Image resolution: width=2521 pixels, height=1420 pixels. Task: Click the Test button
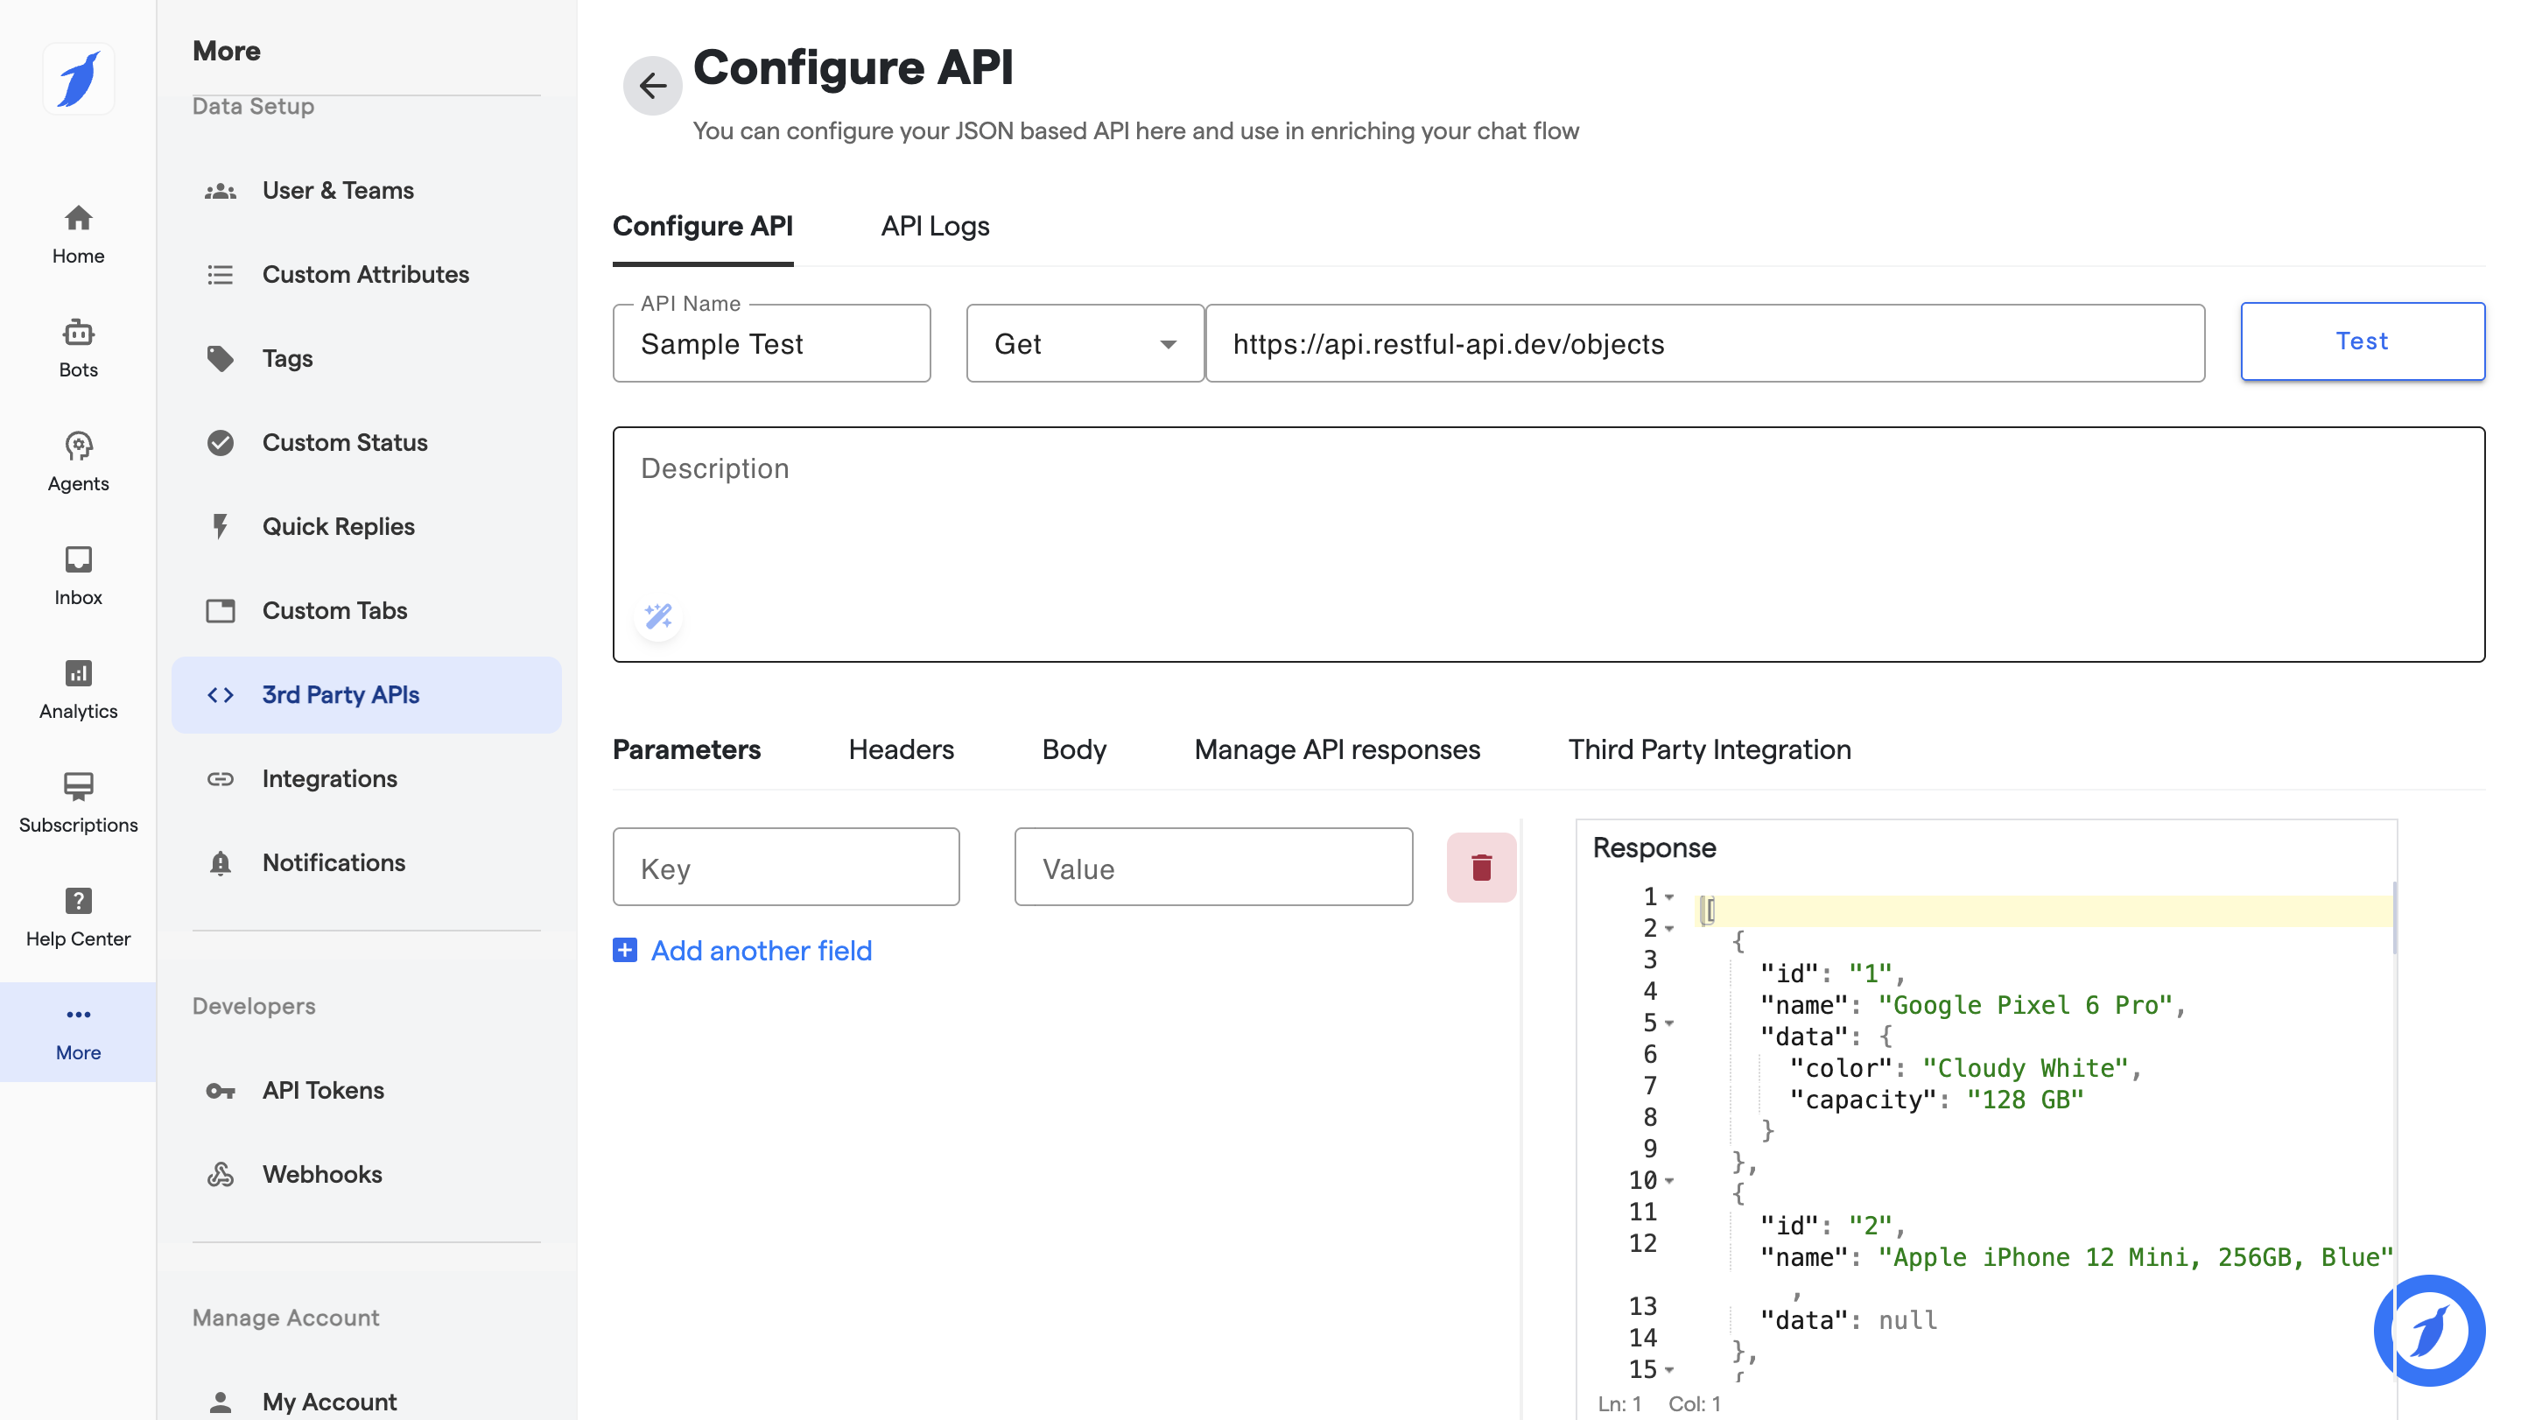pos(2362,341)
